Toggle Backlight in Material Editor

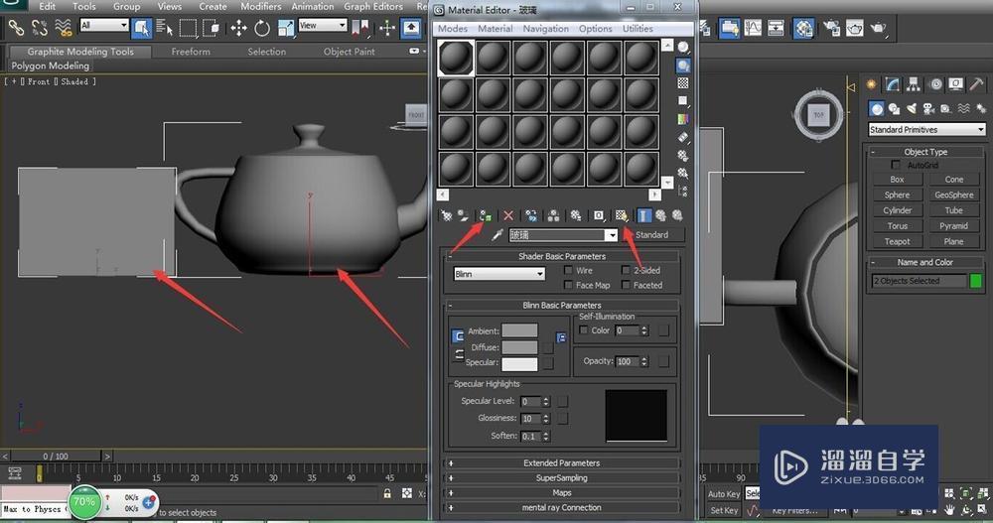(683, 65)
